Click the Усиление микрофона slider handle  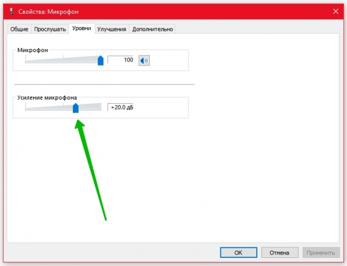pyautogui.click(x=76, y=108)
